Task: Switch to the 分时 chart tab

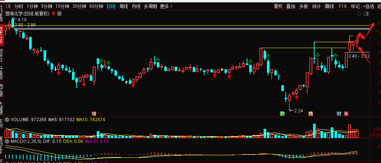Action: (19, 6)
